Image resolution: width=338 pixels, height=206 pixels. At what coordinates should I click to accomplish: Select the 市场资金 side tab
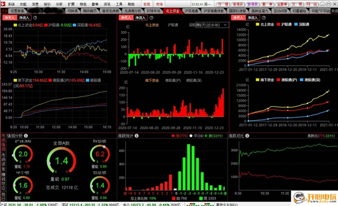3,162
